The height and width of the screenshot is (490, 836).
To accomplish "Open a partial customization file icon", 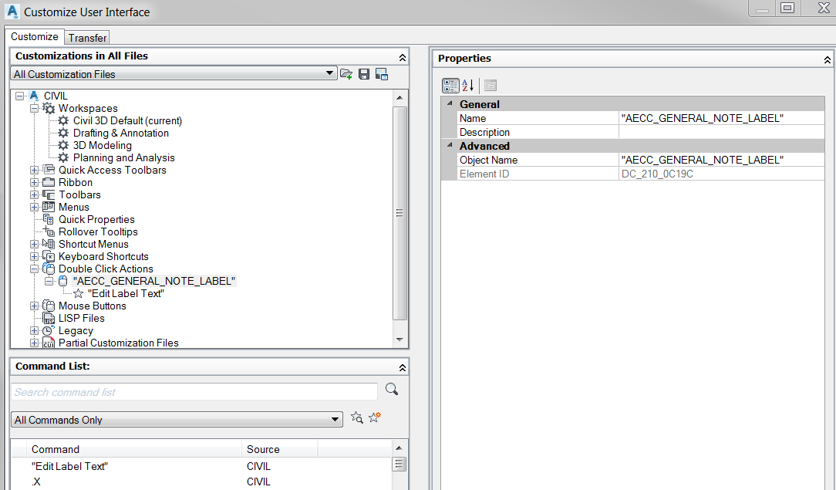I will 346,74.
